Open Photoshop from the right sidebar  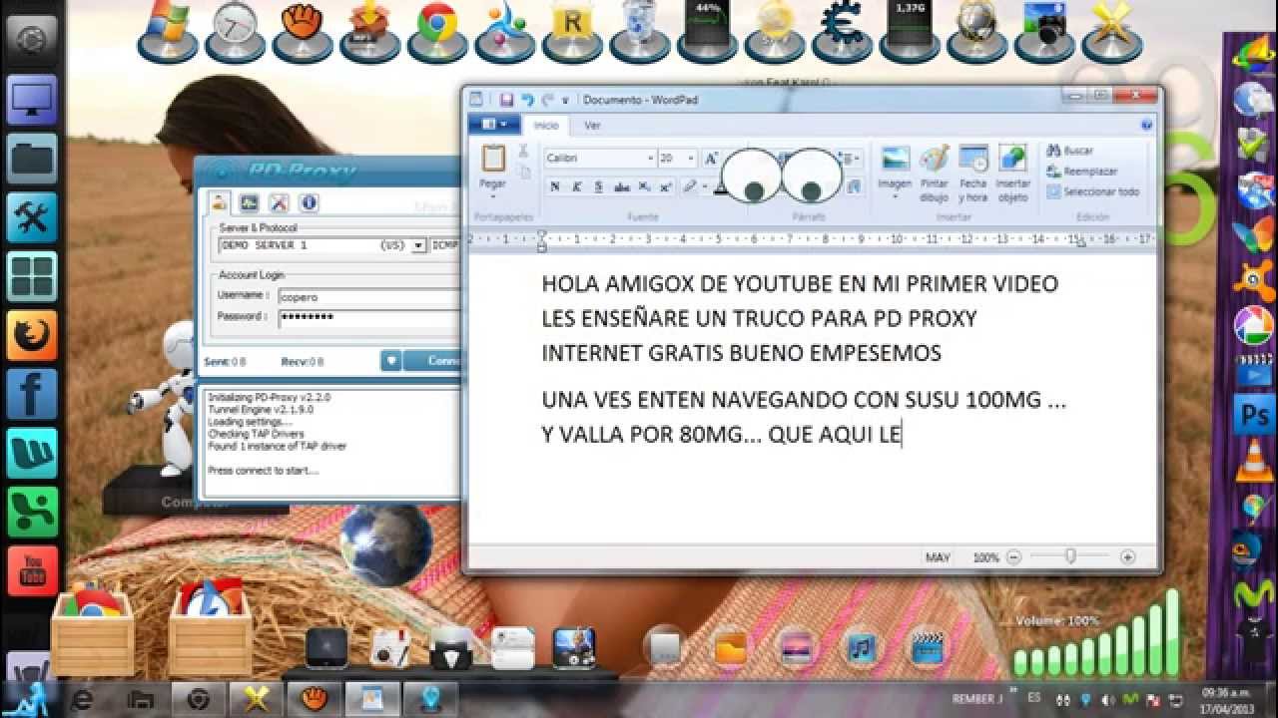click(1253, 414)
